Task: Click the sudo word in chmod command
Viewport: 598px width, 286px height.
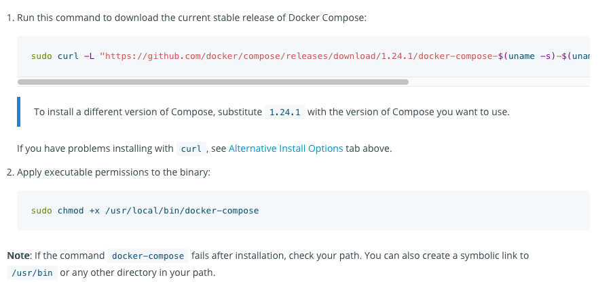Action: click(41, 211)
